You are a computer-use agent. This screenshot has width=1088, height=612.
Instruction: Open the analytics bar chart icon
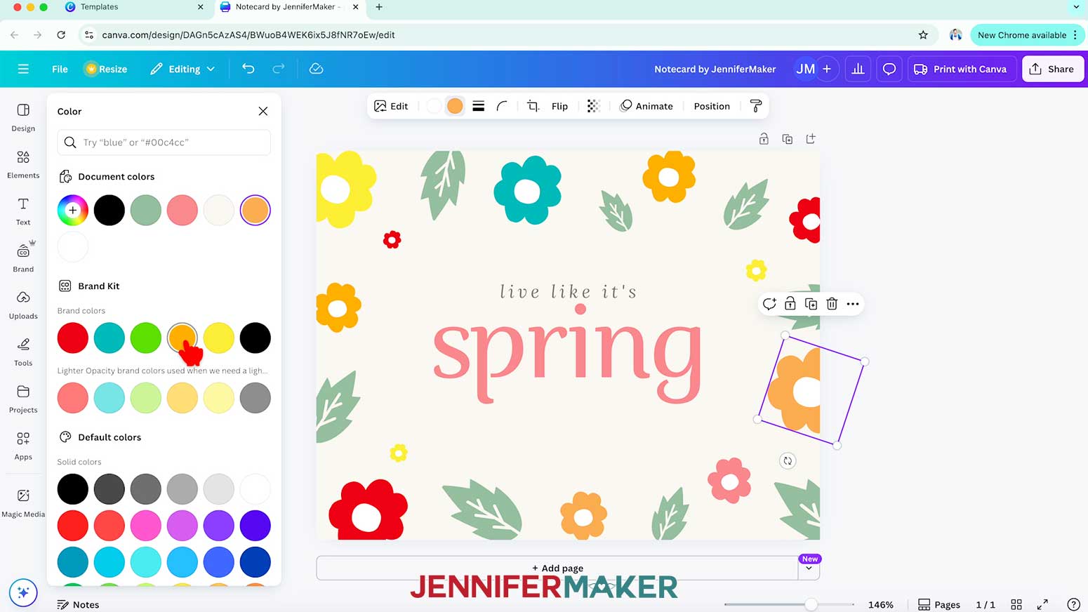[858, 69]
